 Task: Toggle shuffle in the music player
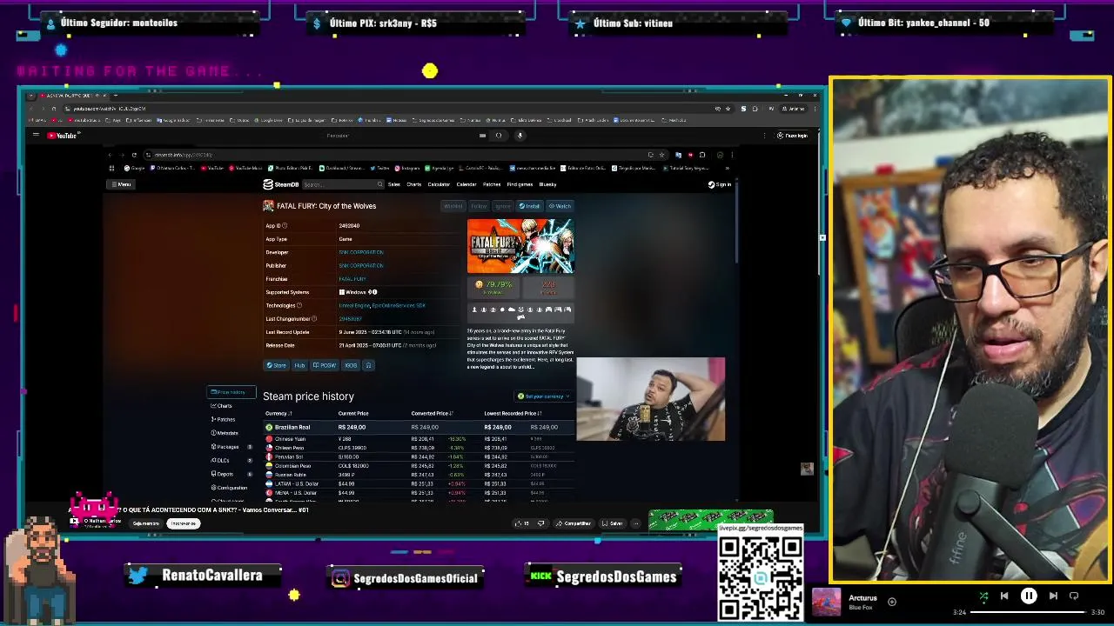pyautogui.click(x=983, y=596)
